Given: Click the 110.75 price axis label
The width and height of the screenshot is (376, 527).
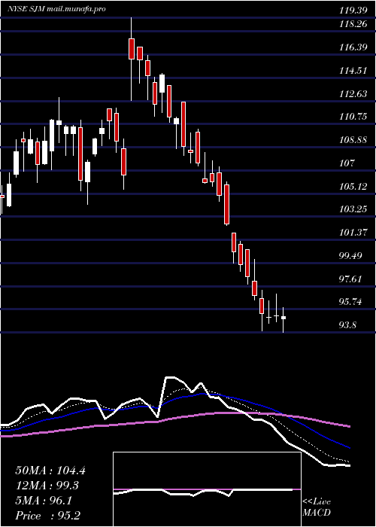Looking at the screenshot, I should pos(353,117).
